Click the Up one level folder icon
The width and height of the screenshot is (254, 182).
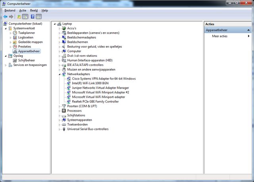[19, 17]
